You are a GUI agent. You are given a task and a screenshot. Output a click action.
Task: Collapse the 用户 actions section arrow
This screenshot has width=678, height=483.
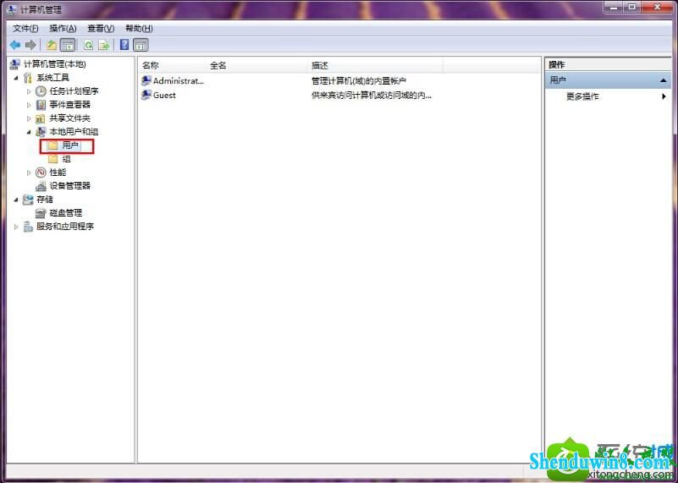pos(664,80)
